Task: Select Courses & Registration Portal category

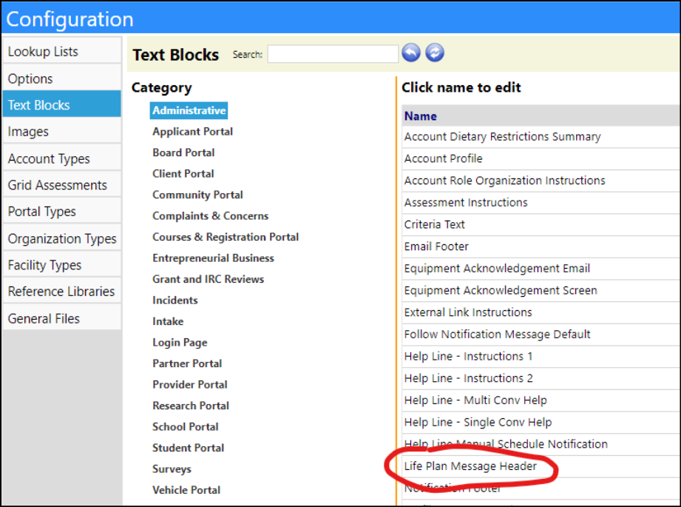Action: tap(226, 237)
